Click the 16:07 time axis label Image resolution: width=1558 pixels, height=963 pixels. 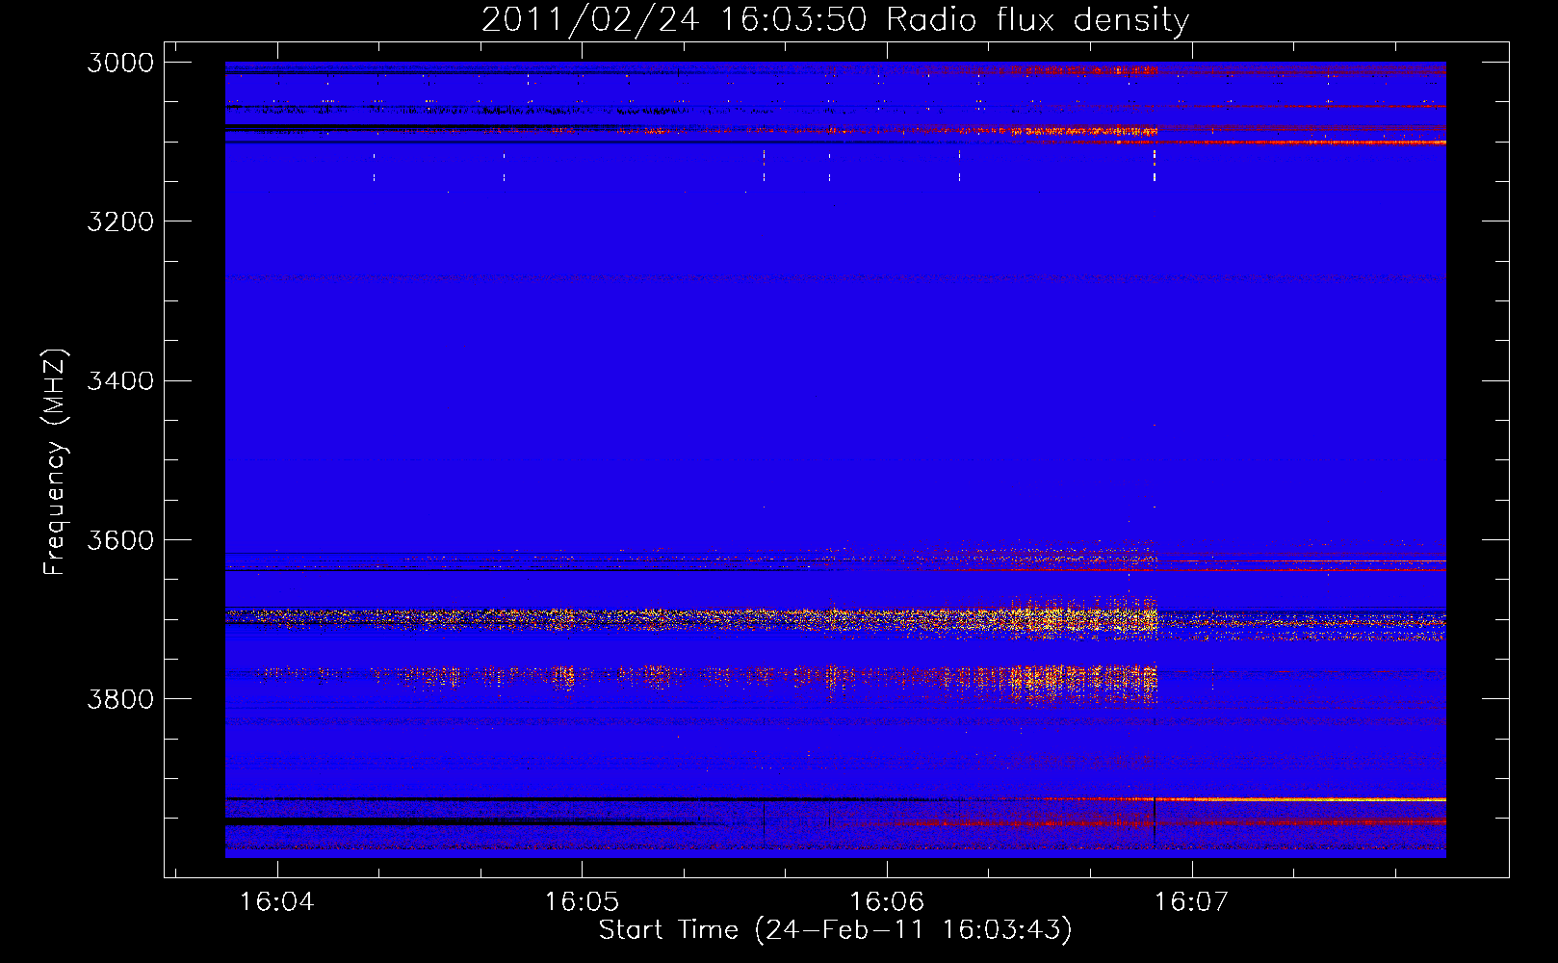(1192, 901)
